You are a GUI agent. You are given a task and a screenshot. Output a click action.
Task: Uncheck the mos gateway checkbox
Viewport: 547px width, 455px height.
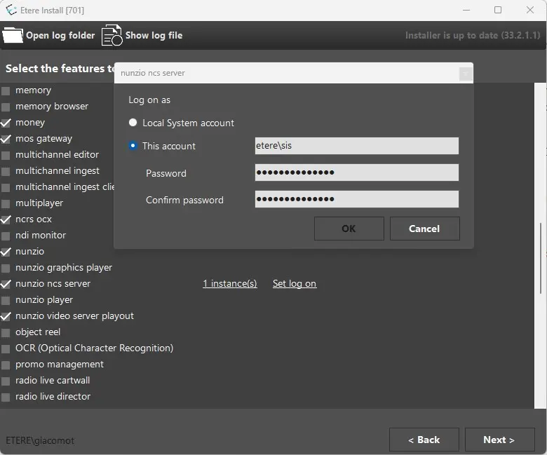point(6,139)
